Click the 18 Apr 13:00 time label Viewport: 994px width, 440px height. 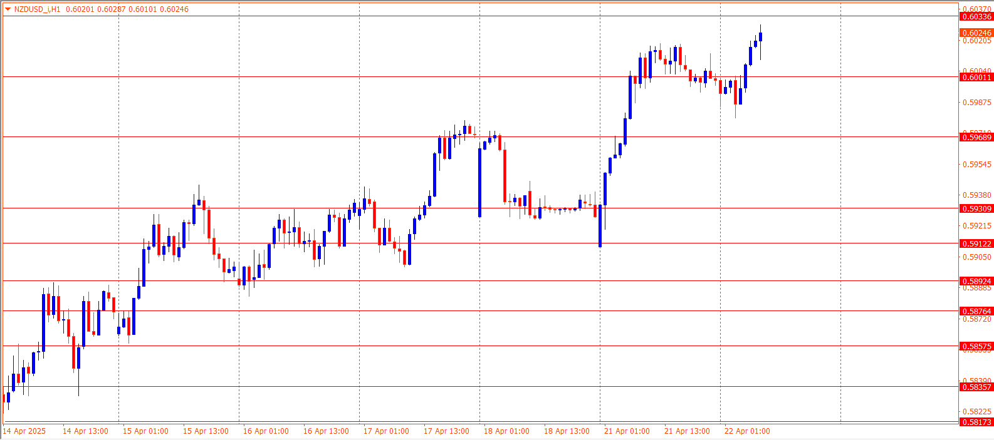[567, 431]
